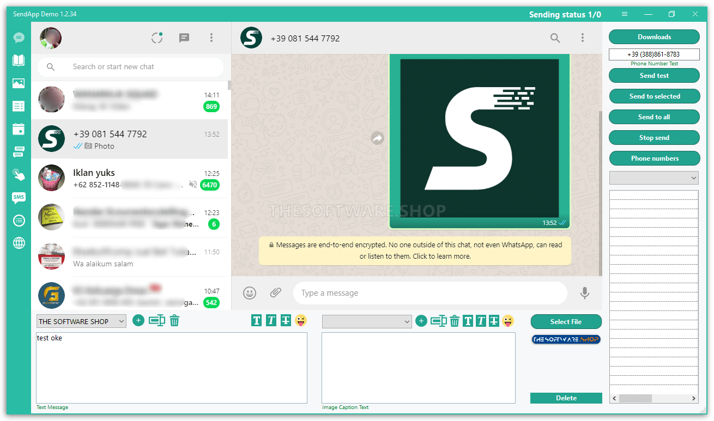
Task: Click the hand pointer sidebar icon
Action: 19,175
